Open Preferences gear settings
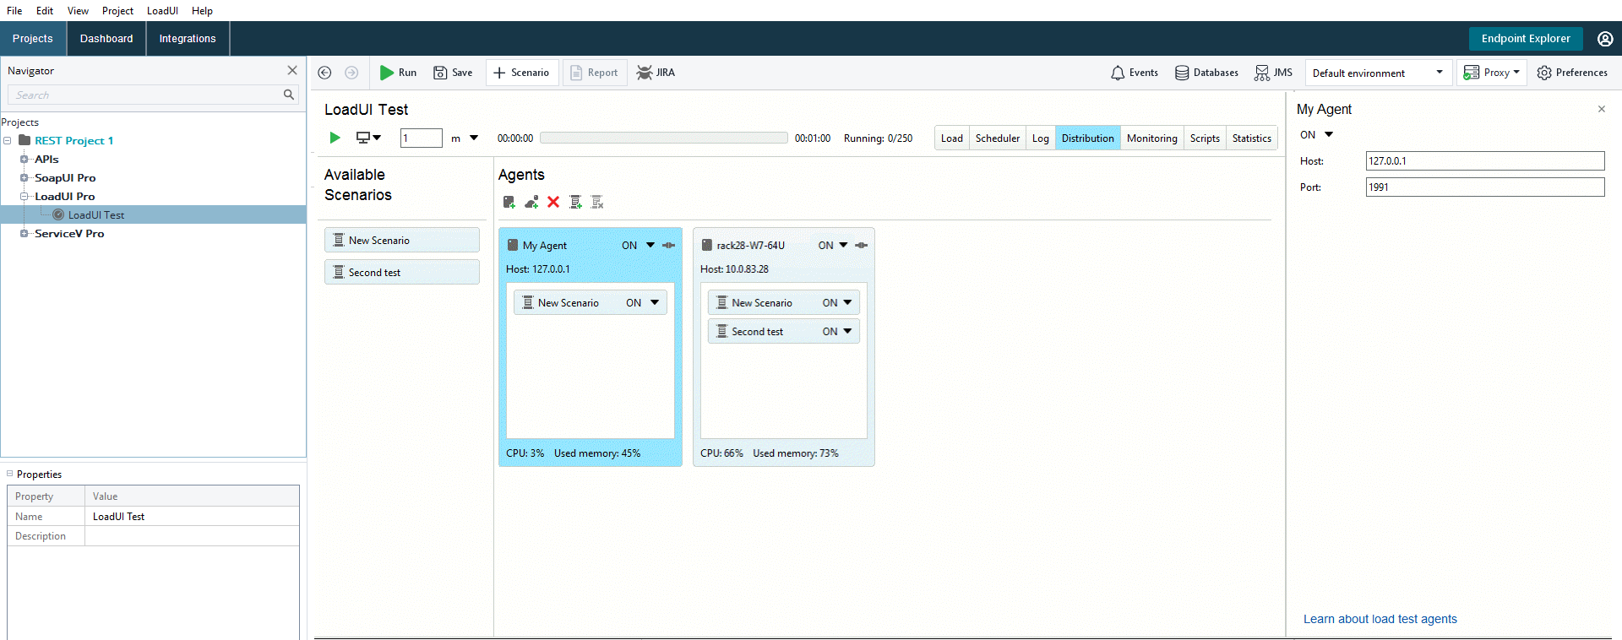 point(1572,73)
